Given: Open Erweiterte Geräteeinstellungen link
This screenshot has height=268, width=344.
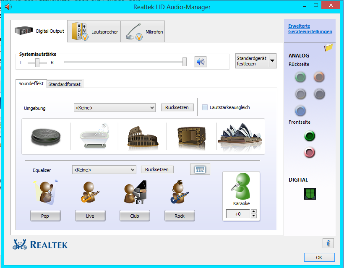Looking at the screenshot, I should coord(310,29).
